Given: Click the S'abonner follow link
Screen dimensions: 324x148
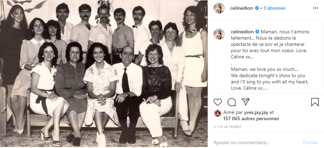Looking at the screenshot, I should click(x=275, y=8).
